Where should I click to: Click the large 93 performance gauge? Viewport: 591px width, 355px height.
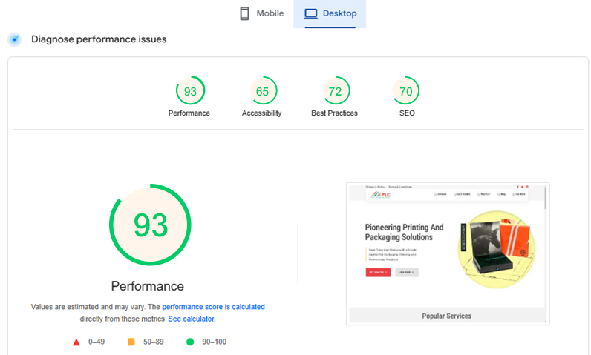coord(151,225)
